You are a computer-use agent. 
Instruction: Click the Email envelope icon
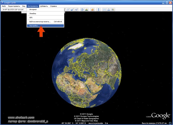pos(104,10)
